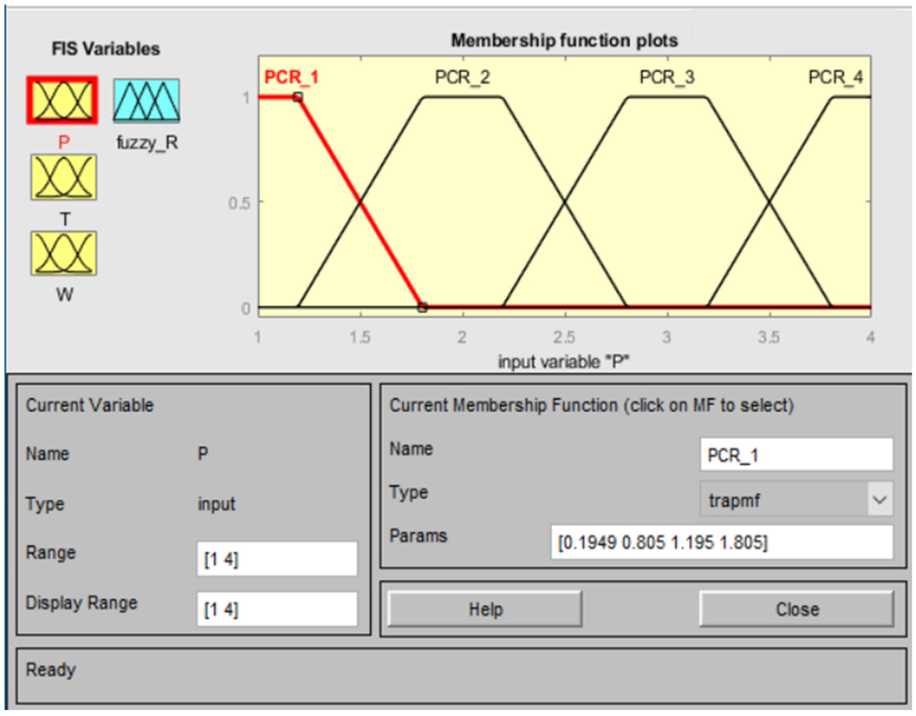Click the PCR_1 lower square handle
The width and height of the screenshot is (916, 716).
click(x=422, y=307)
